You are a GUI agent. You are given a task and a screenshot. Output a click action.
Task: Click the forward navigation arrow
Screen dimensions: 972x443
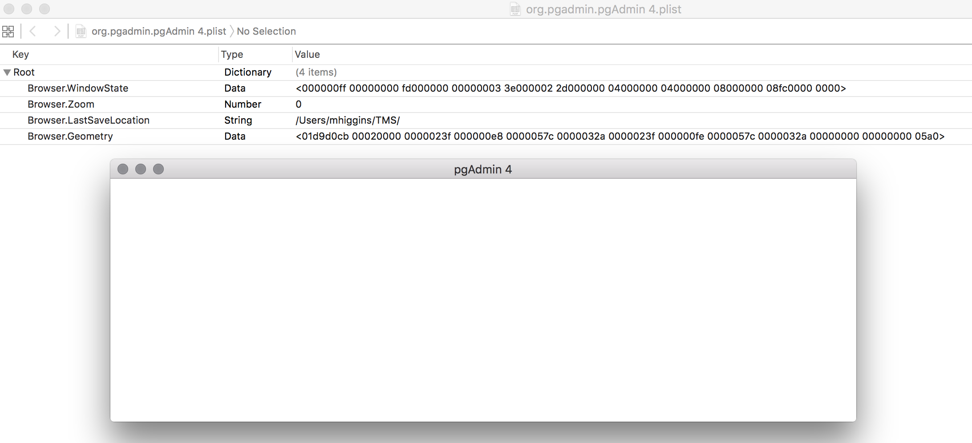[57, 31]
